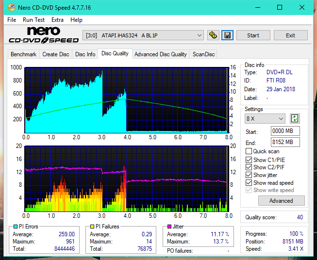Click PI Failures average 0.29
317x260 pixels.
click(147, 234)
